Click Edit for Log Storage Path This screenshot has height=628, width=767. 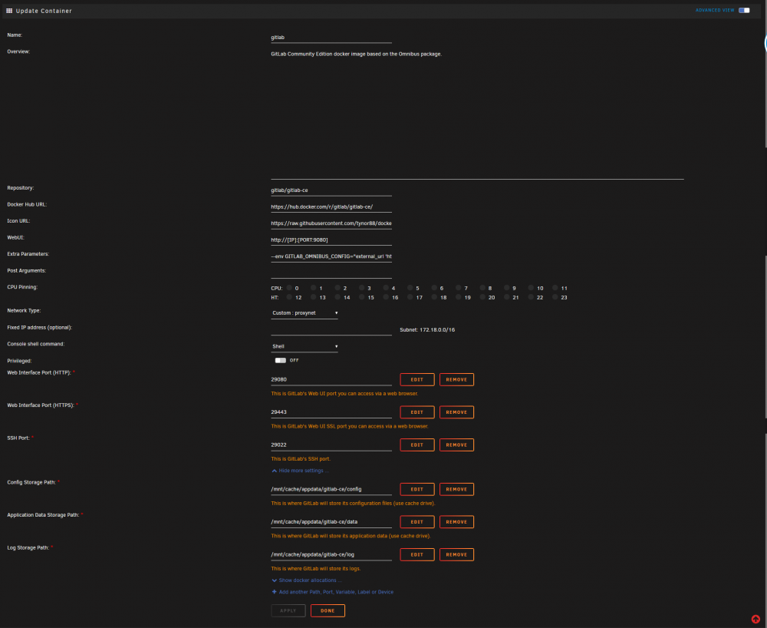pos(416,555)
